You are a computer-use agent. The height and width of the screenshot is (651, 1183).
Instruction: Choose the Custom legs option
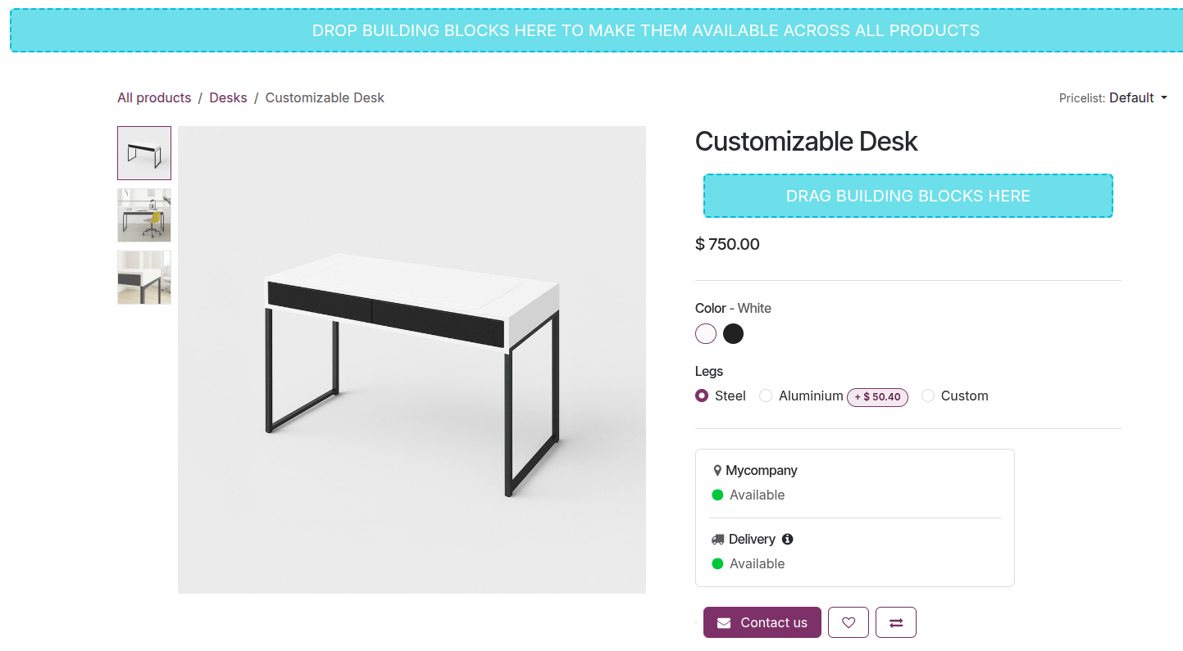[x=928, y=396]
